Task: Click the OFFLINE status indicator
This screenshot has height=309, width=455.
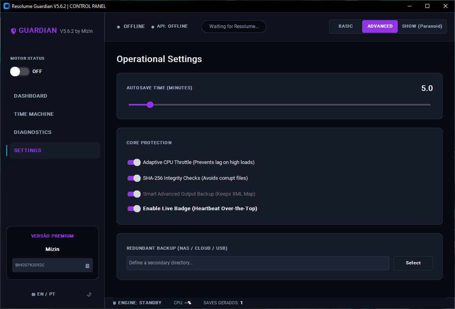Action: pos(131,26)
